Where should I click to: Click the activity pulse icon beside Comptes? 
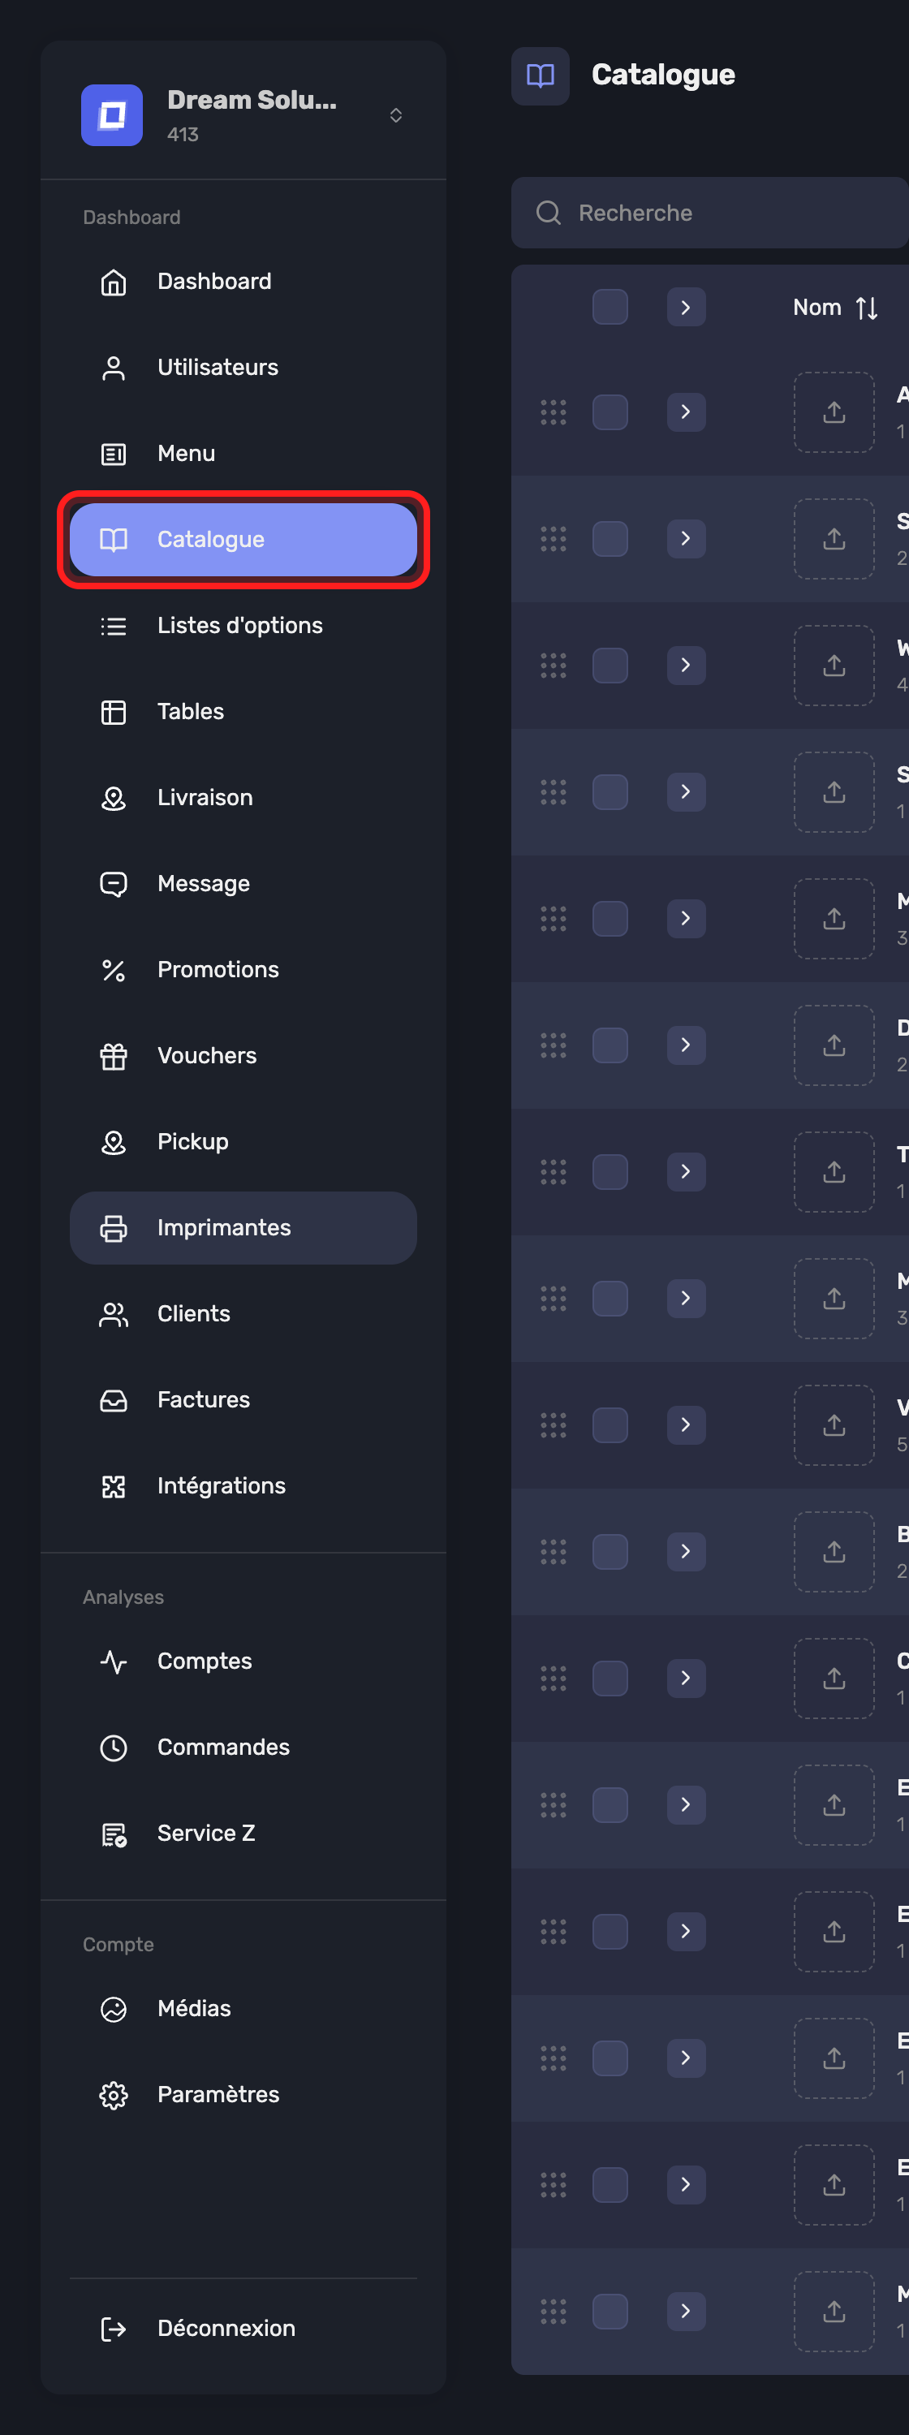coord(114,1661)
